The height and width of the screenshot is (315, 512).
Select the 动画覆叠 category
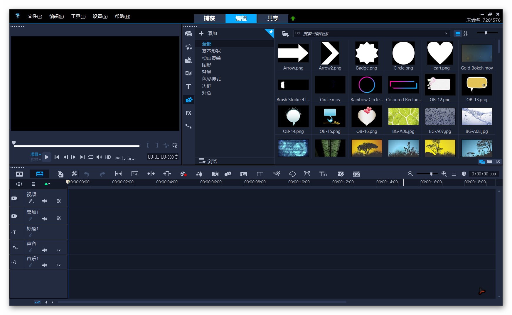(211, 58)
